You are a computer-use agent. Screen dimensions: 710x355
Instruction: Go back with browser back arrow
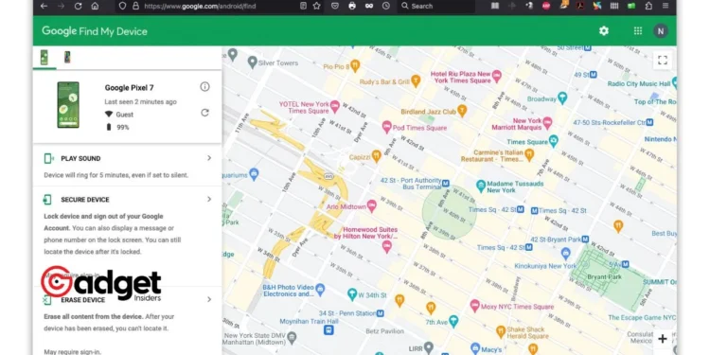click(x=44, y=6)
